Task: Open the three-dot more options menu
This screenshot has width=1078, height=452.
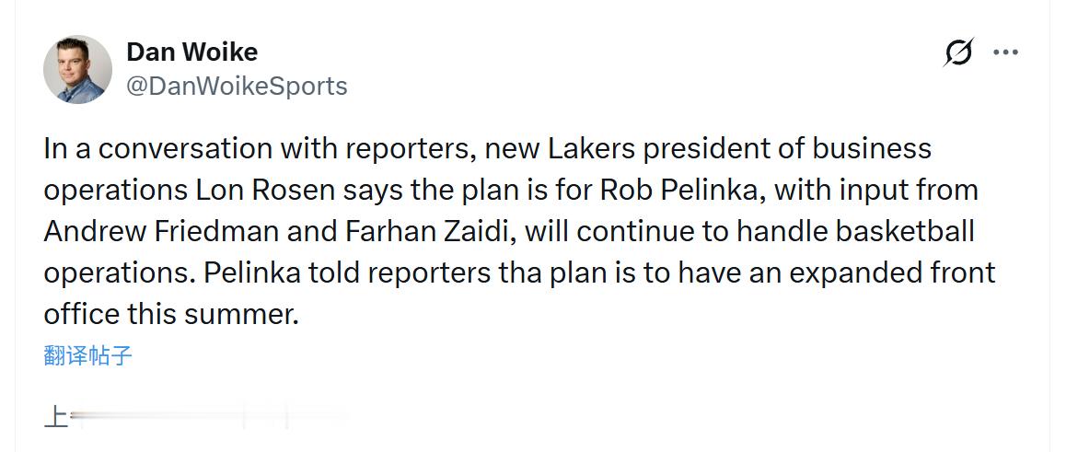Action: click(1005, 52)
